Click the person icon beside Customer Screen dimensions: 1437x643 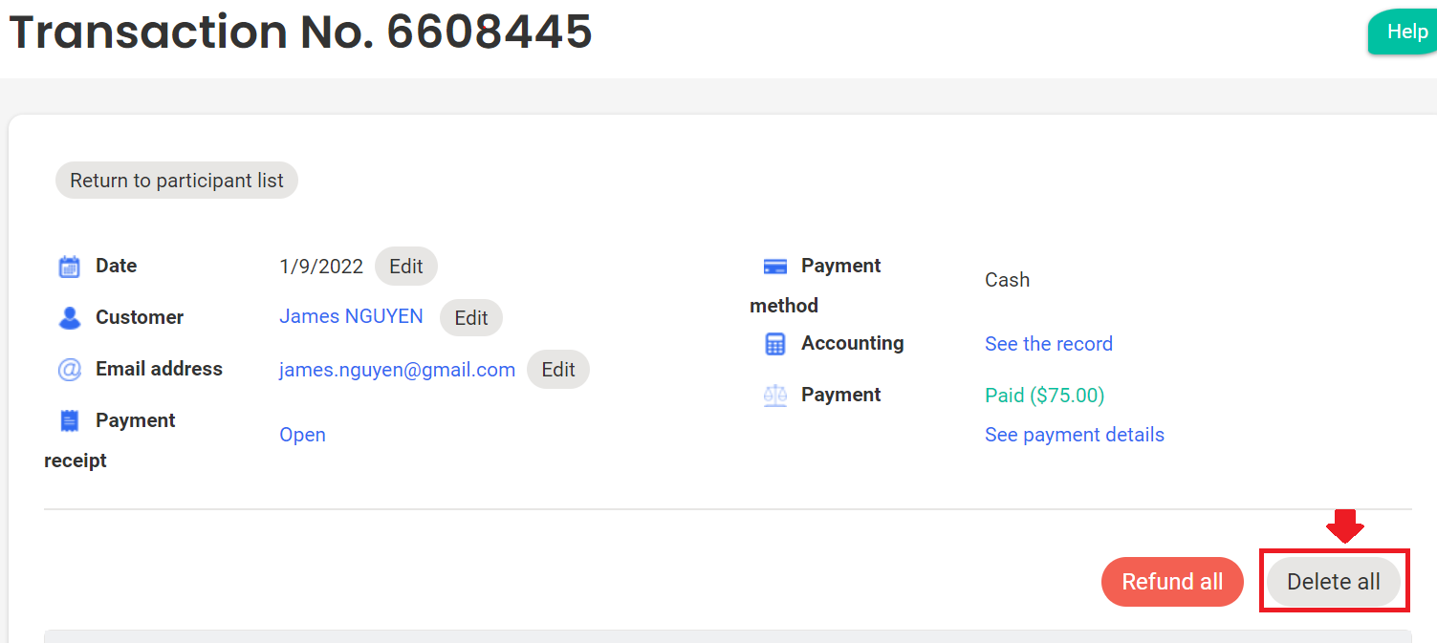point(69,318)
